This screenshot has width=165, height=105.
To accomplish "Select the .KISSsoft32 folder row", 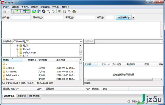I will click(40, 71).
